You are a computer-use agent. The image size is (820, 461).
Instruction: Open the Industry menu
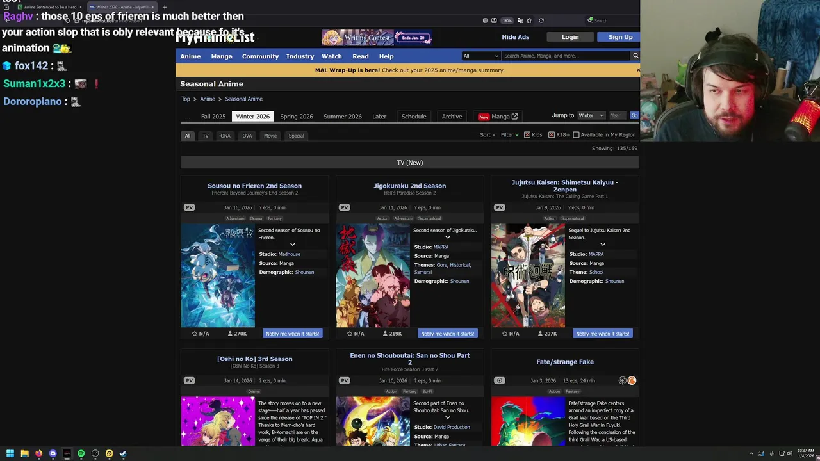(x=300, y=56)
